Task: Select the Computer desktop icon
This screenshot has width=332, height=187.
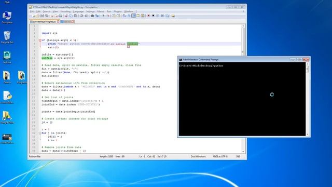Action: point(7,17)
